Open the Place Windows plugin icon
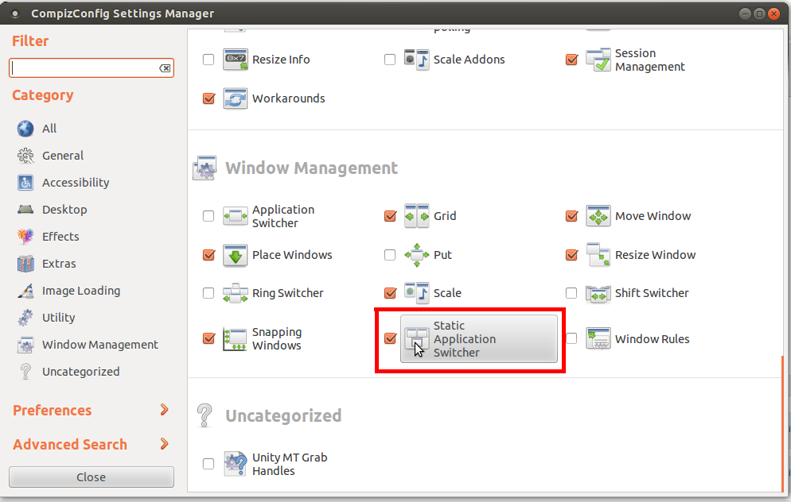This screenshot has width=791, height=502. point(235,255)
